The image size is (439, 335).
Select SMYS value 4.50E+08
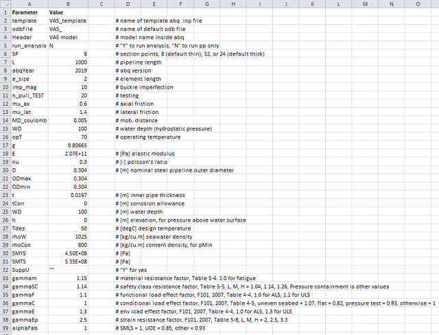pyautogui.click(x=68, y=253)
